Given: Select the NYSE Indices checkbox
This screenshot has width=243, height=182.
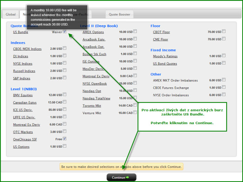Looking at the screenshot, I should pyautogui.click(x=65, y=63).
